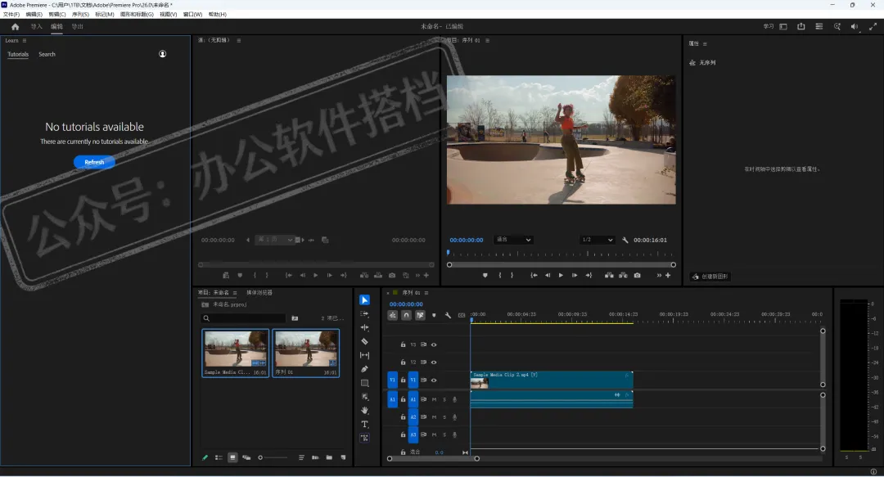Open the 序列(S) menu
884x477 pixels.
tap(80, 15)
